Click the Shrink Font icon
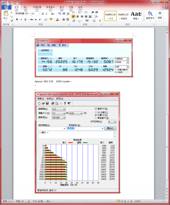The image size is (170, 205). [x=46, y=14]
